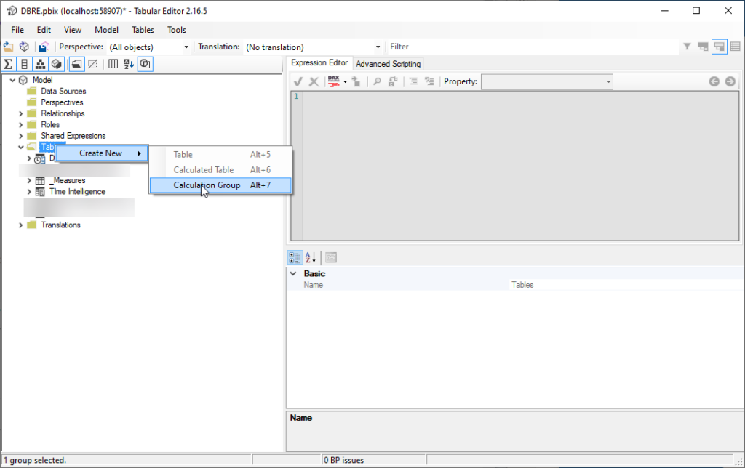Click the find magnifier icon in editor

(377, 81)
